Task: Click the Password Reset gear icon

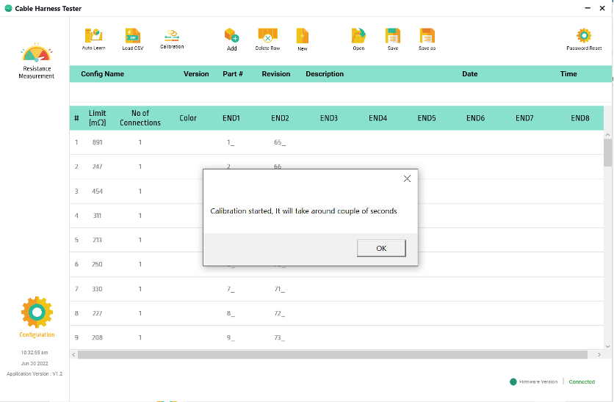Action: coord(584,36)
